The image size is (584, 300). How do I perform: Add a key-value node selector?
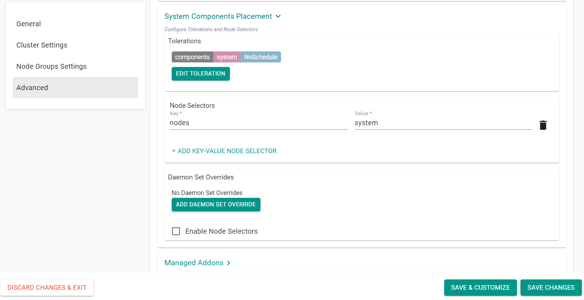(x=224, y=151)
